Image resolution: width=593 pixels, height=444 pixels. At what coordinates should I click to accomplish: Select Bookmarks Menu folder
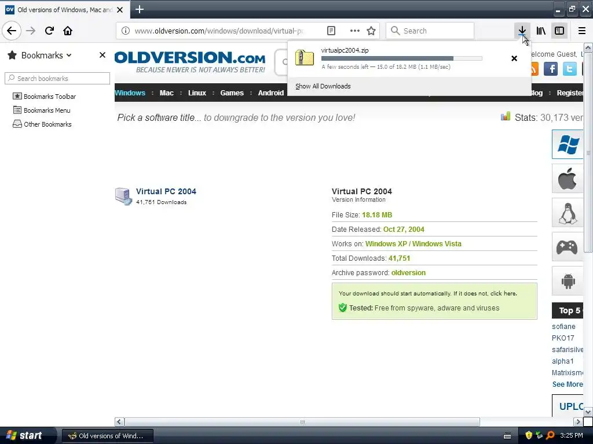[42, 110]
